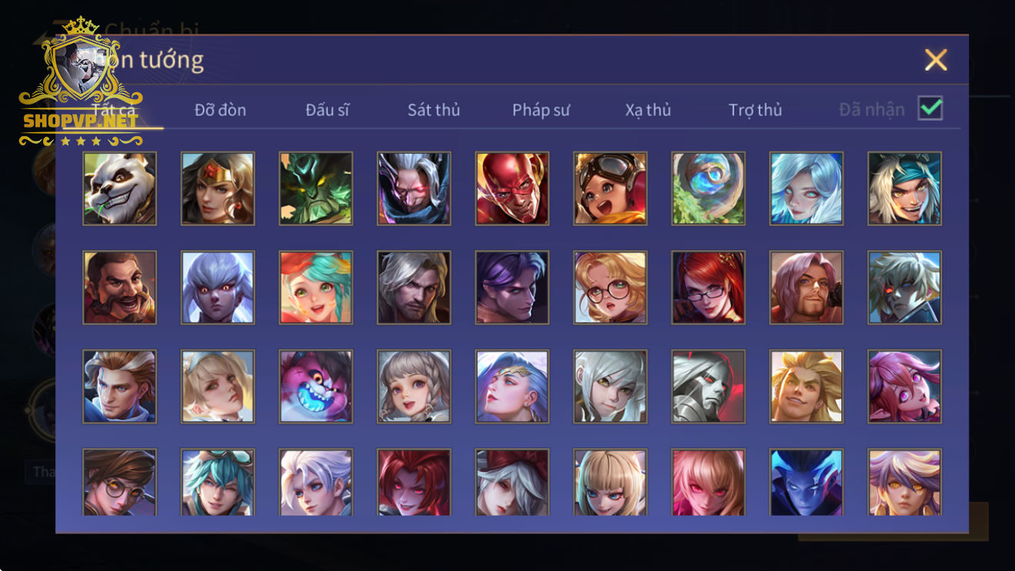Pick the Wonder Woman hero portrait
The width and height of the screenshot is (1015, 571).
click(218, 188)
